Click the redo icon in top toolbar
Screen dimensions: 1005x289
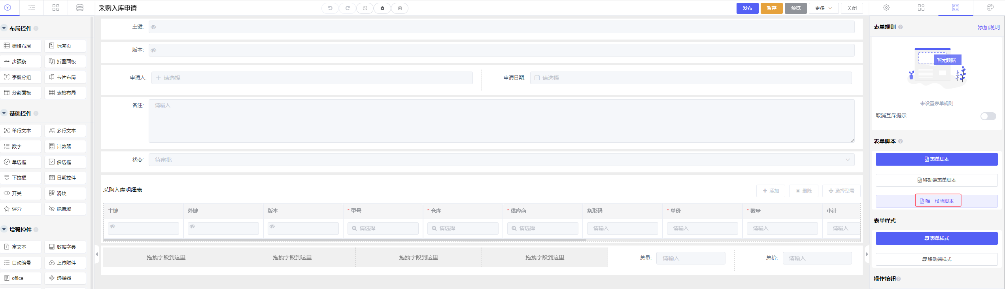(348, 8)
